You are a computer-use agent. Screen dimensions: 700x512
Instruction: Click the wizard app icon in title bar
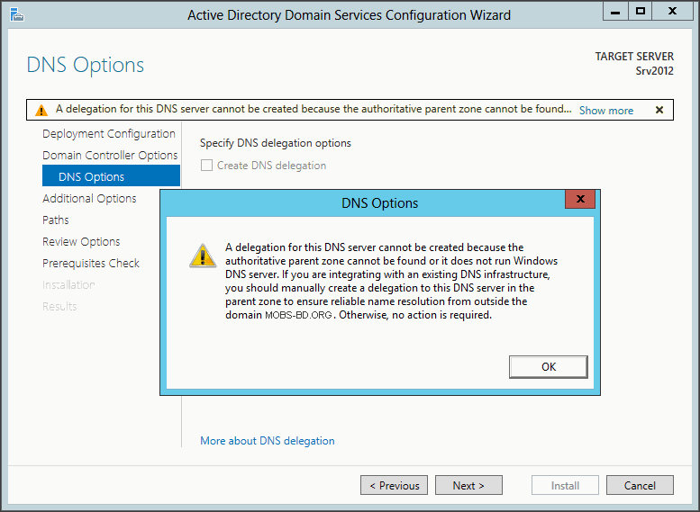[x=16, y=14]
